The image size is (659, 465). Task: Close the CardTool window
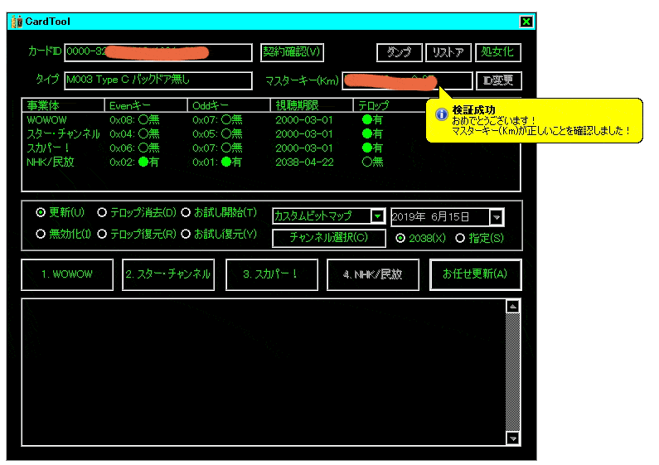526,22
